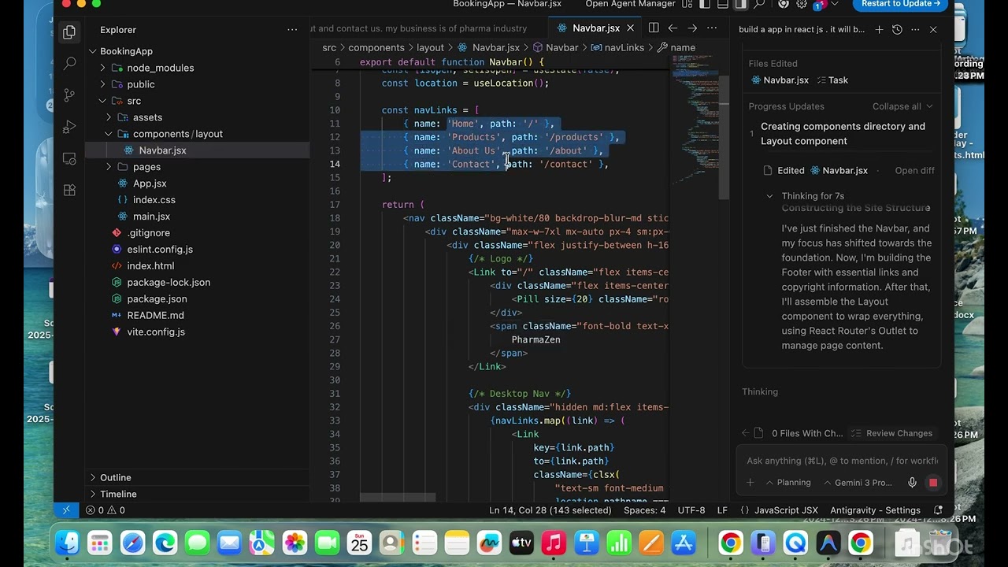Open Explorer panel more actions ellipsis
Viewport: 1008px width, 567px height.
tap(292, 30)
